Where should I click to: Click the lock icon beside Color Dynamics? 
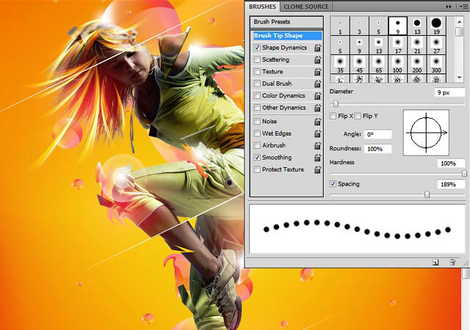(318, 95)
